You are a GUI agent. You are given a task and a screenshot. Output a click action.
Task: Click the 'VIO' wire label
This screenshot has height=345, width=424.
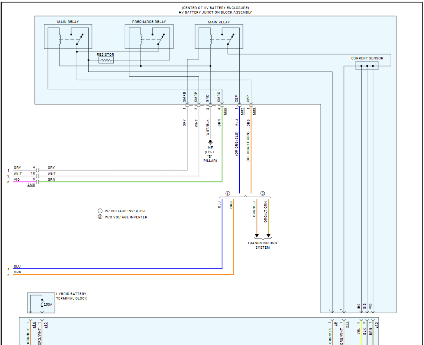coord(17,179)
